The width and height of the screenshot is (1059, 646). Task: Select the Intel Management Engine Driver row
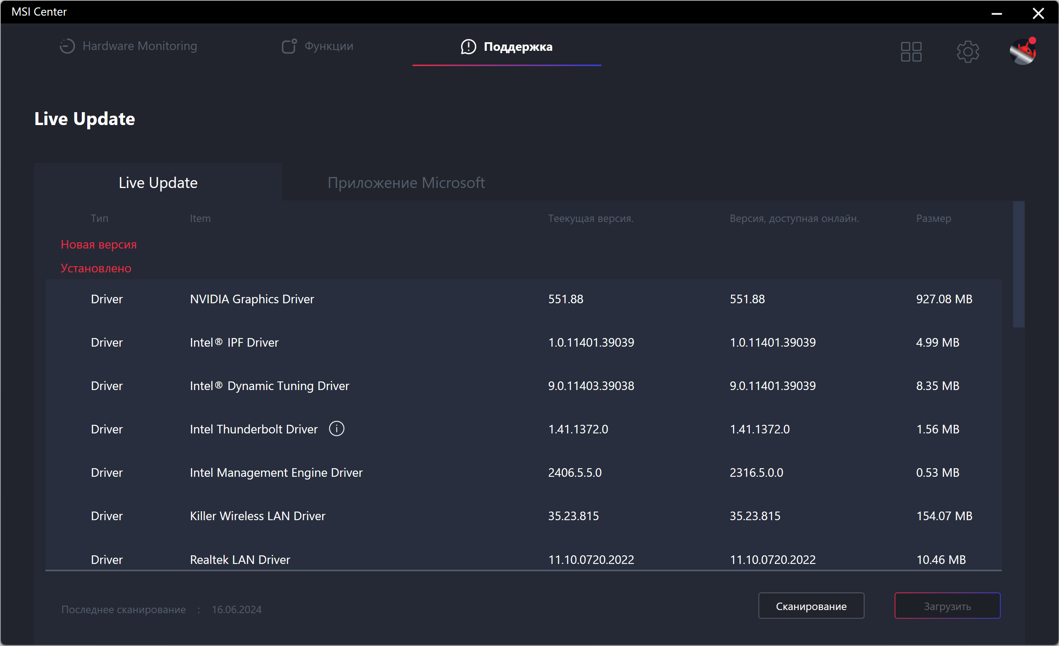tap(276, 472)
